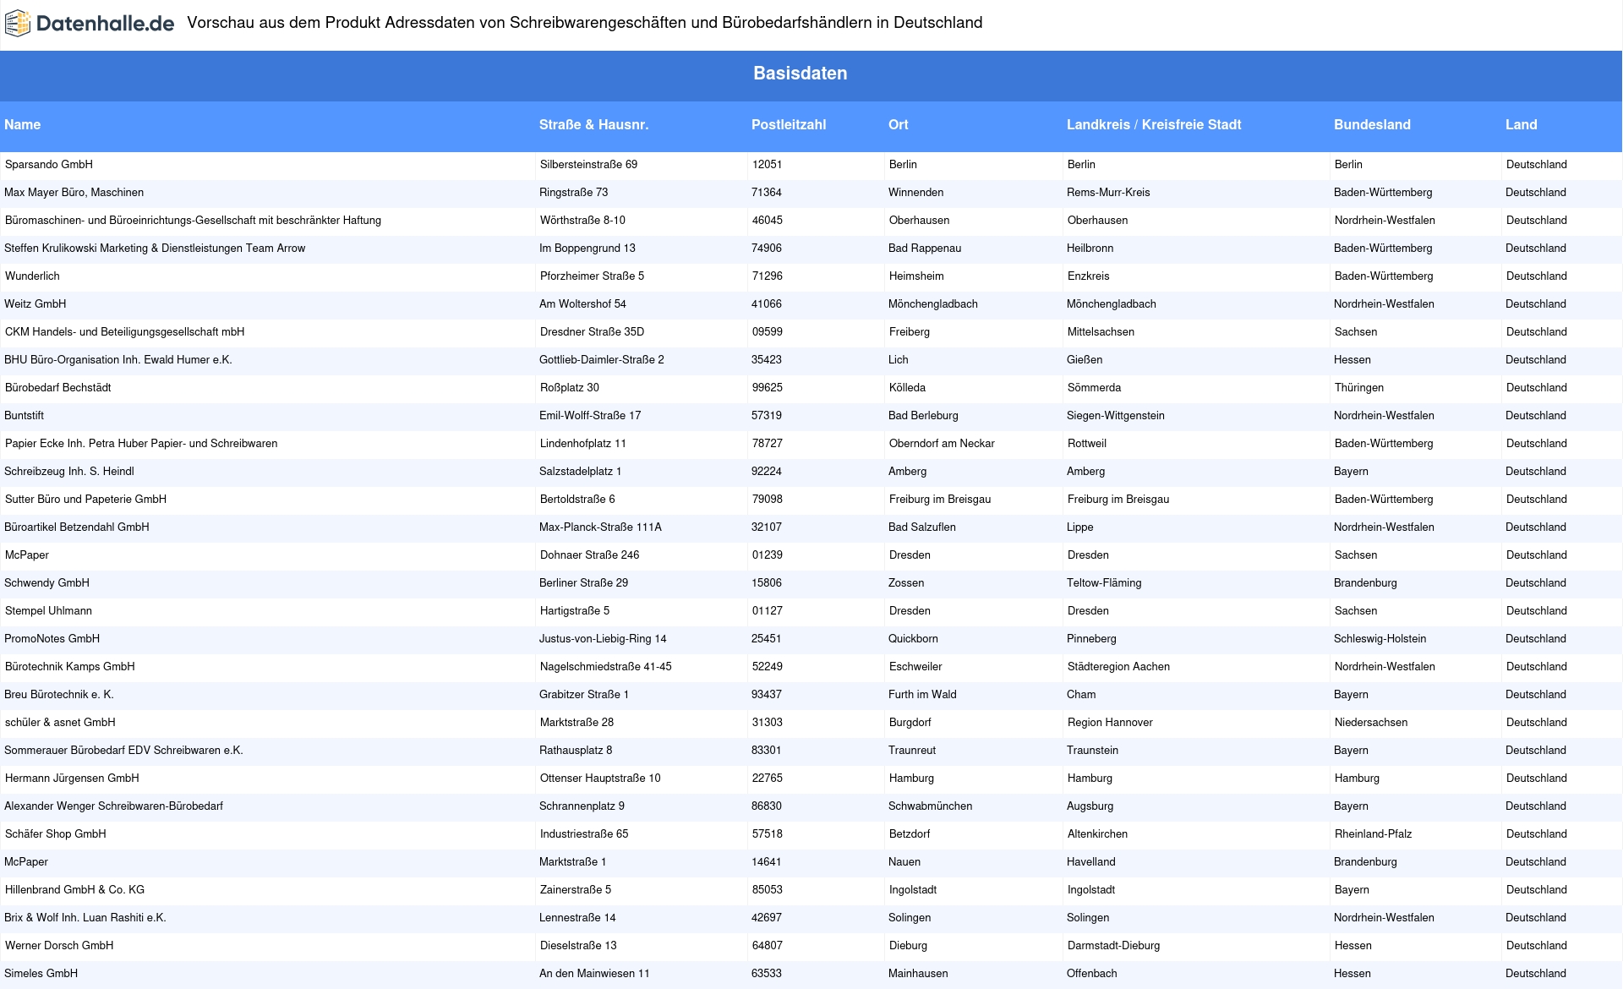Select Breu Bürotechnik e. K. name
Viewport: 1623px width, 989px height.
(x=59, y=695)
